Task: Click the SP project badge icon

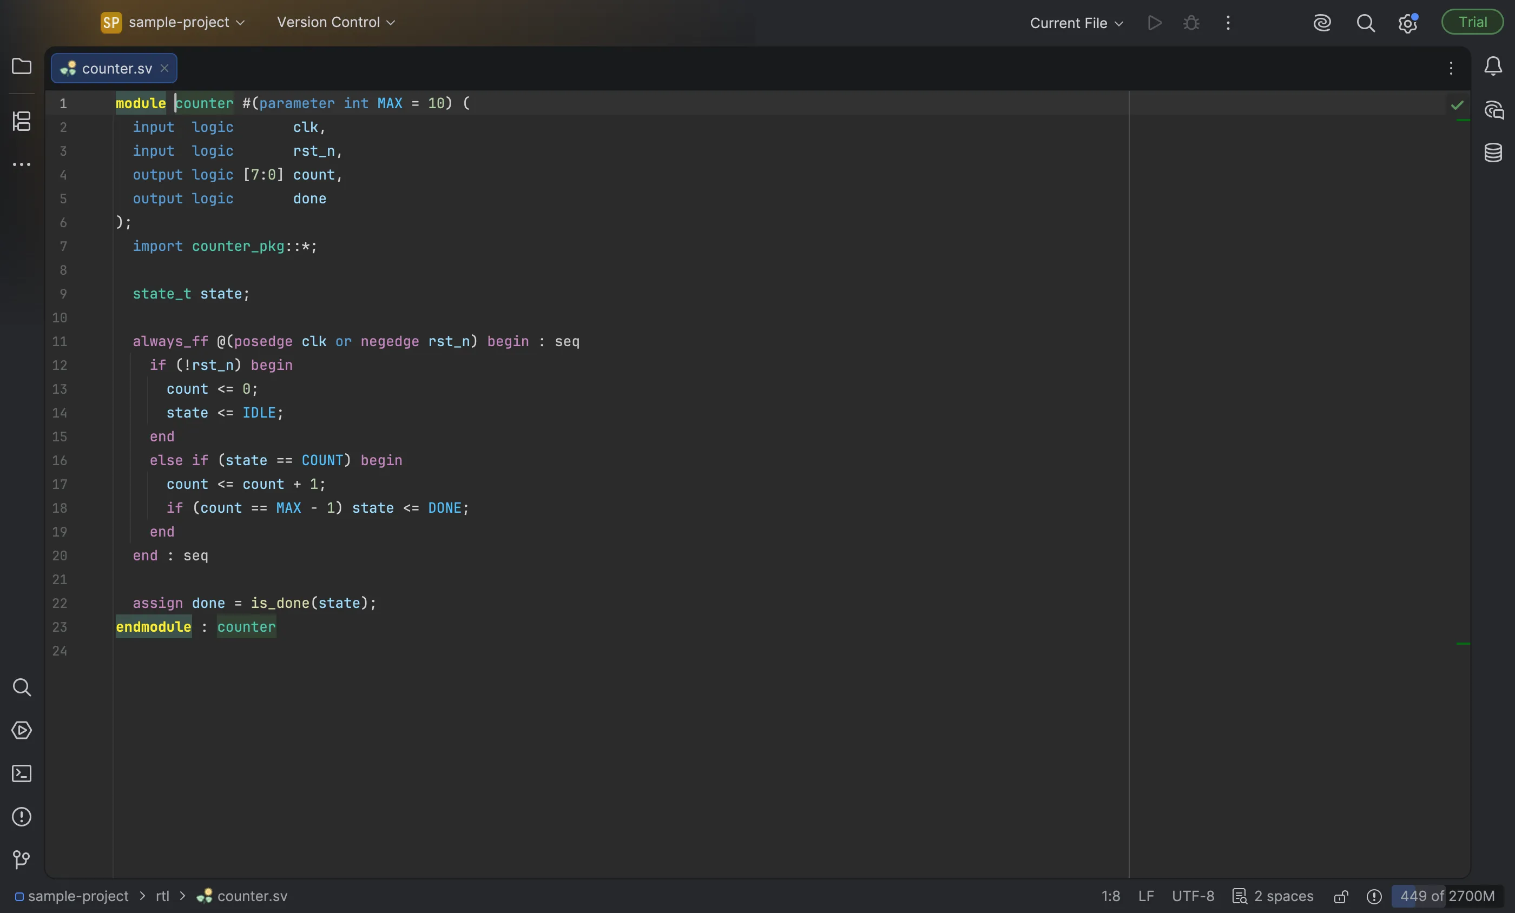Action: pos(111,23)
